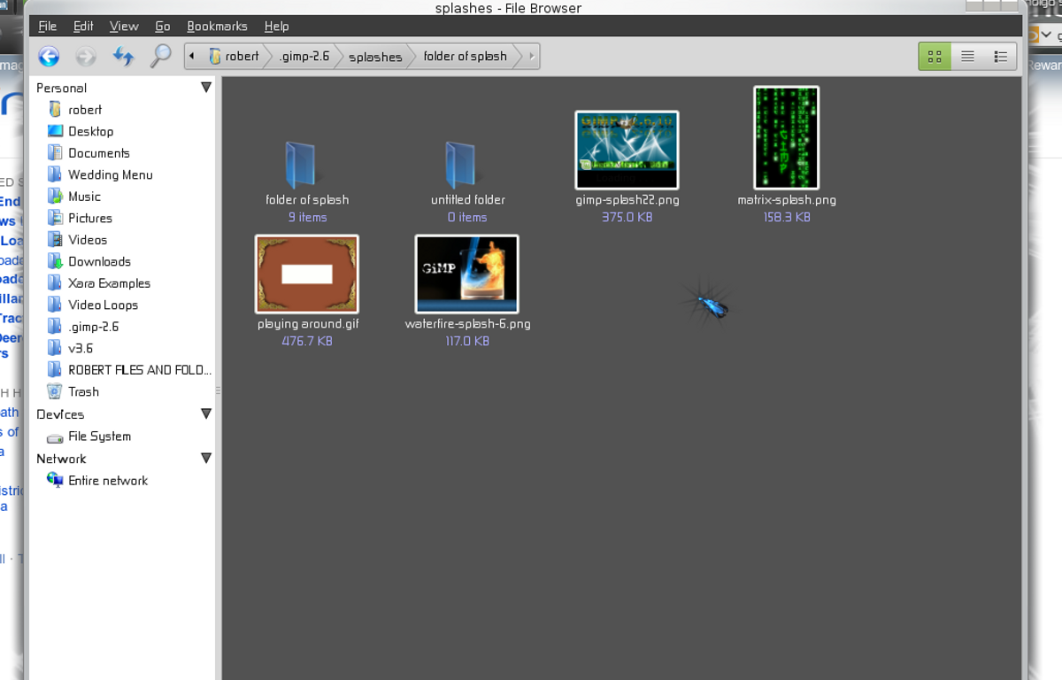Jump to .gimp-2.6 in the path bar
This screenshot has height=680, width=1062.
(x=303, y=57)
